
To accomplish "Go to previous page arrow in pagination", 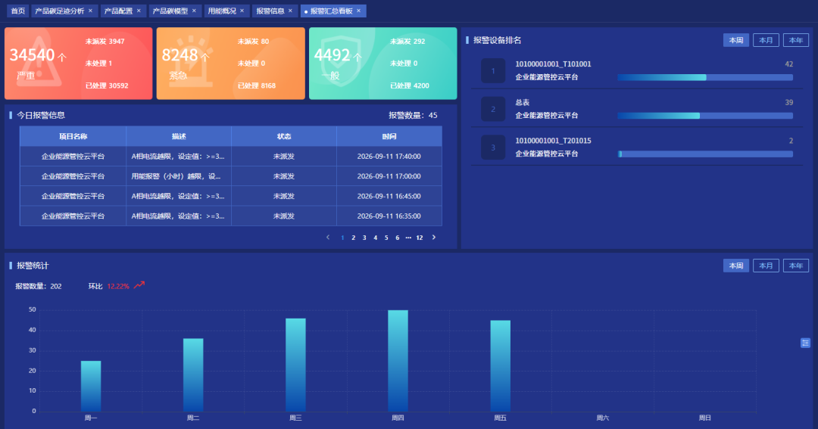I will pyautogui.click(x=328, y=237).
